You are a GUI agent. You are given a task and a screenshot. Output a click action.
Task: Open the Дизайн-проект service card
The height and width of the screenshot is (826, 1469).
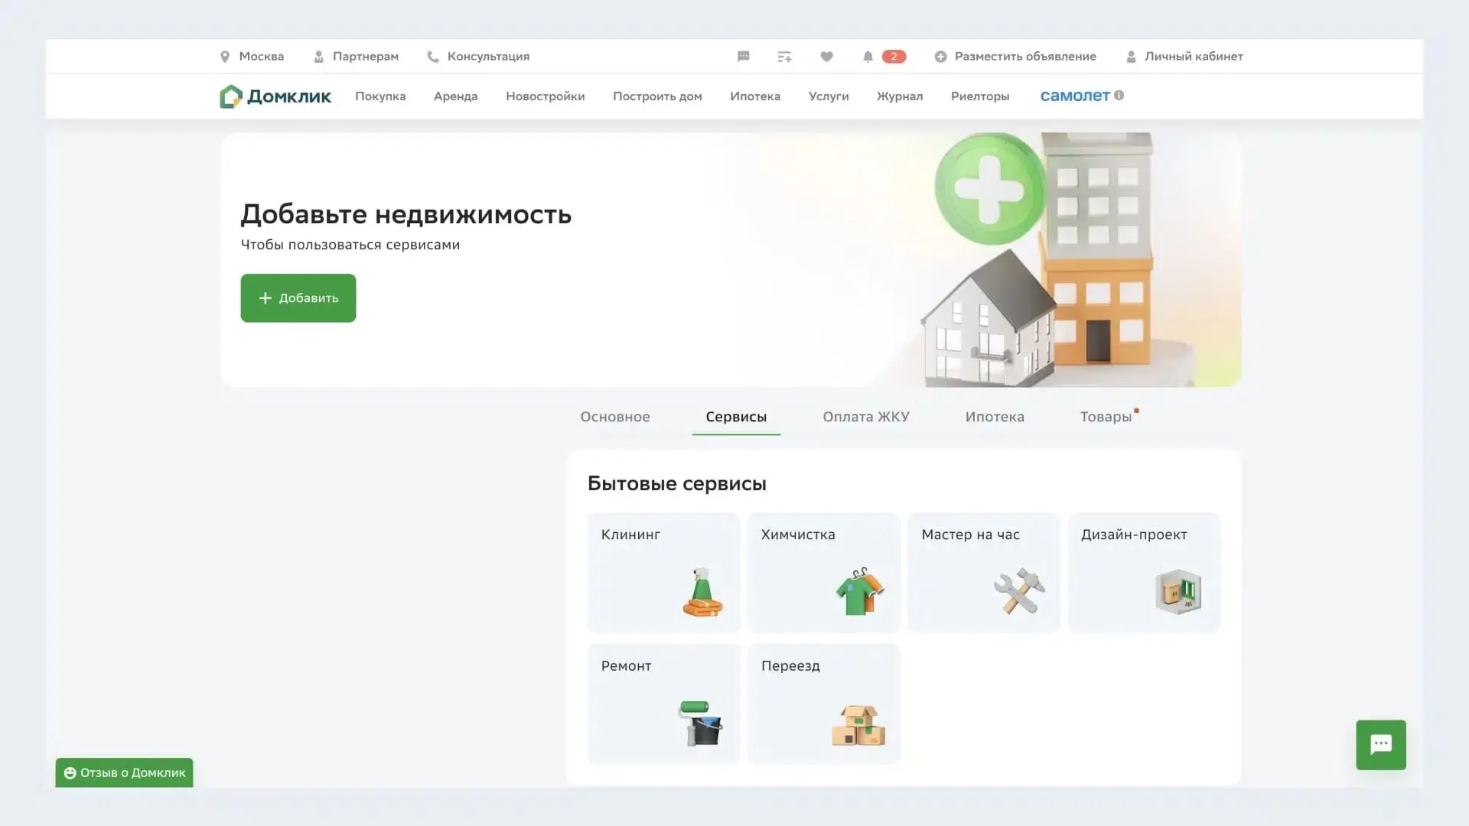tap(1144, 573)
